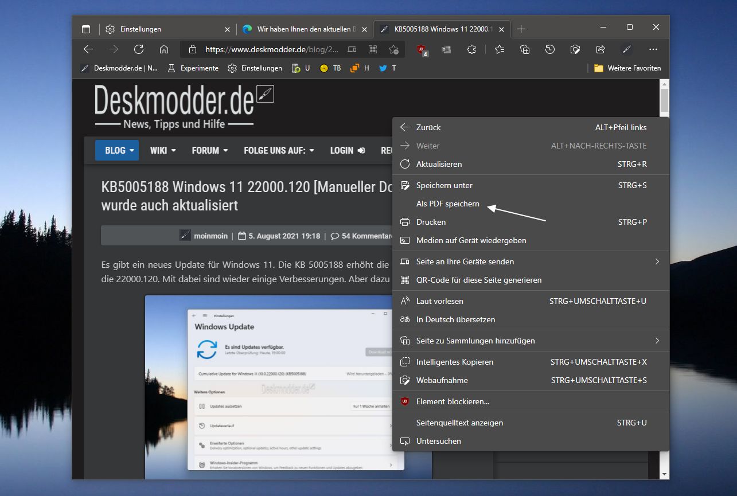Expand the BLOG navigation dropdown
The width and height of the screenshot is (737, 496).
pos(117,150)
